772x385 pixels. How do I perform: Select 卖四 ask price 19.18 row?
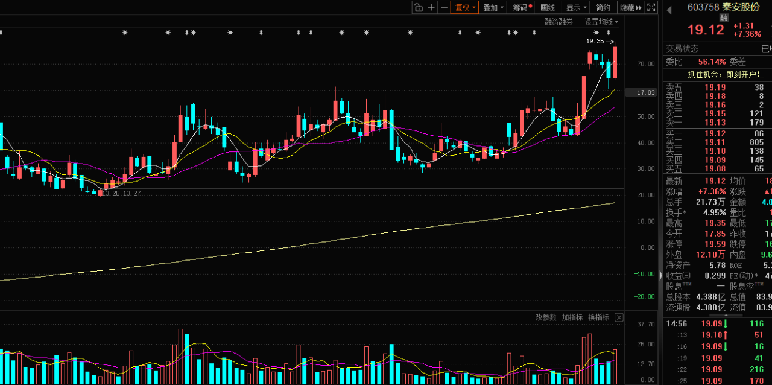tap(718, 96)
